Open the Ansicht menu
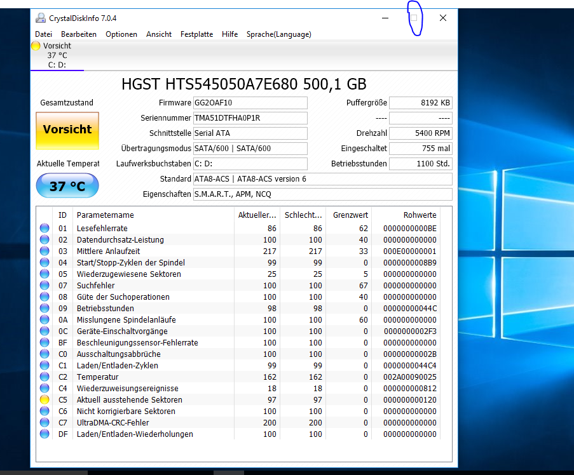This screenshot has width=574, height=475. pyautogui.click(x=159, y=34)
